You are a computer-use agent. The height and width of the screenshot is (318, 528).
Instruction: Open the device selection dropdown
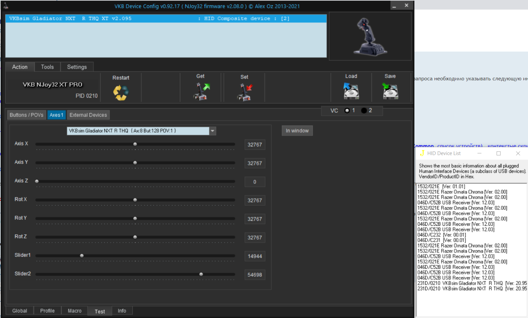pyautogui.click(x=212, y=131)
